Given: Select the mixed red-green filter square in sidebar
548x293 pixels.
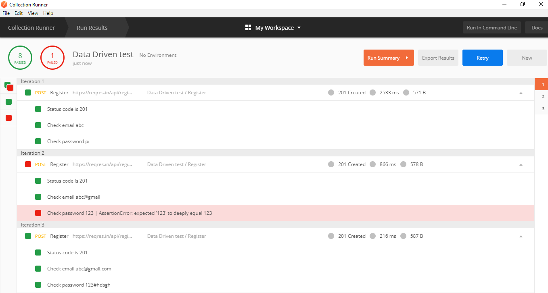Looking at the screenshot, I should 8,86.
